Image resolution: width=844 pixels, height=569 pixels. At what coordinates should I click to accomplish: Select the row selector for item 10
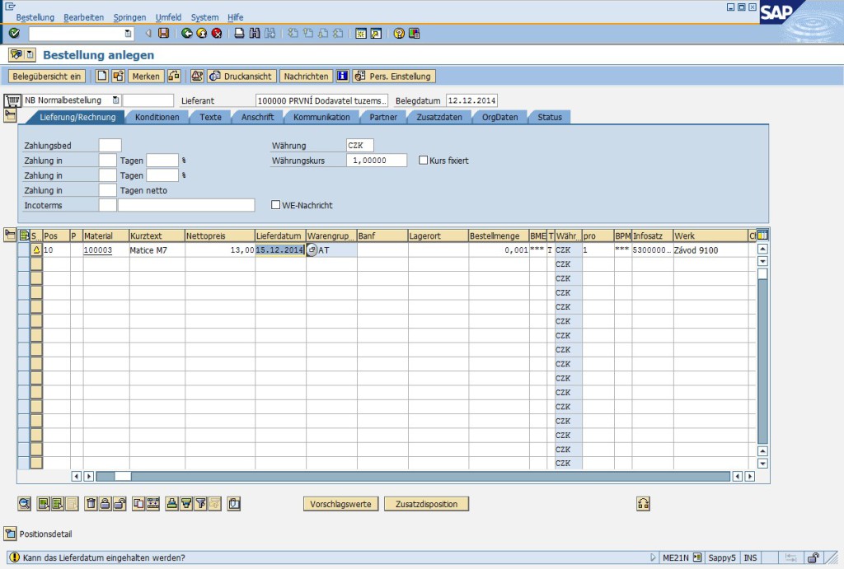[23, 250]
